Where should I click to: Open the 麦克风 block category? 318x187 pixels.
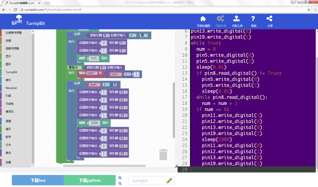point(10,112)
